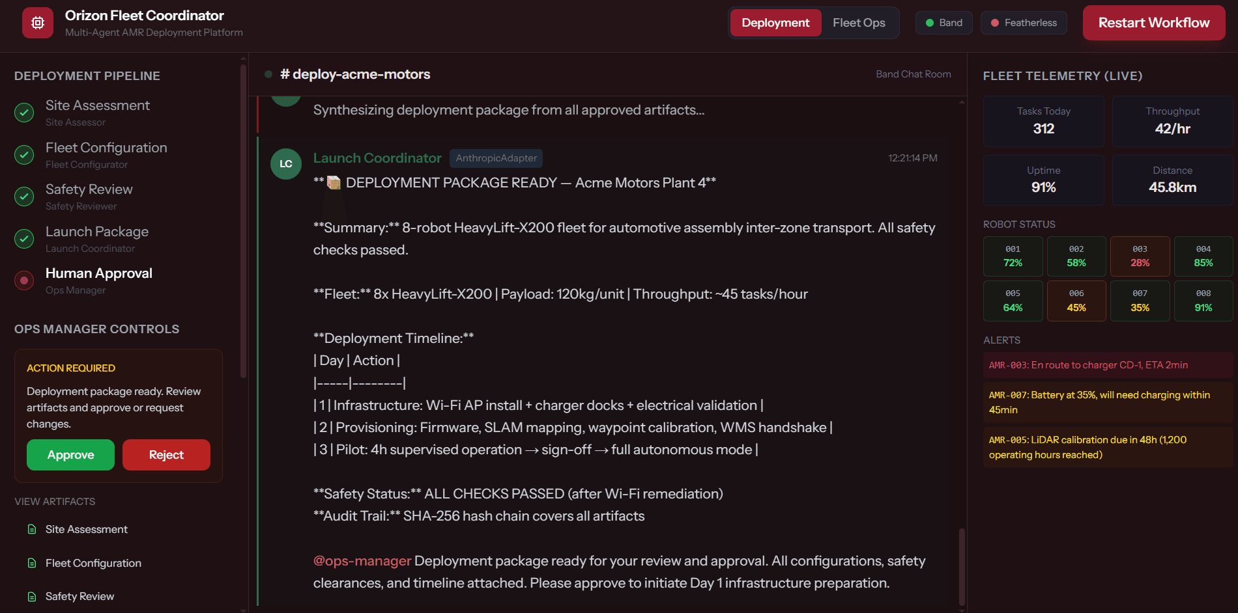Click the chat message scrollbar thumb
This screenshot has height=613, width=1238.
962,566
